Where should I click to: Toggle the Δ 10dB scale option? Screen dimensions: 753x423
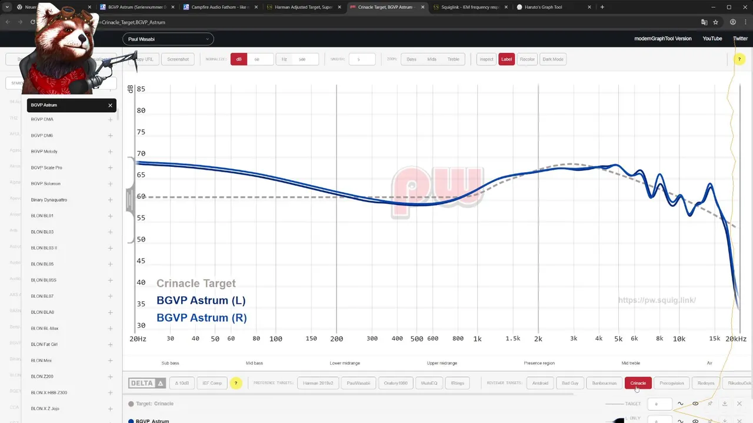(x=182, y=383)
